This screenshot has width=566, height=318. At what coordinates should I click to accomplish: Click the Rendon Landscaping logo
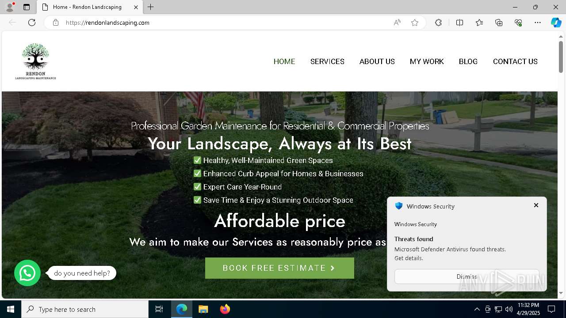click(x=35, y=61)
